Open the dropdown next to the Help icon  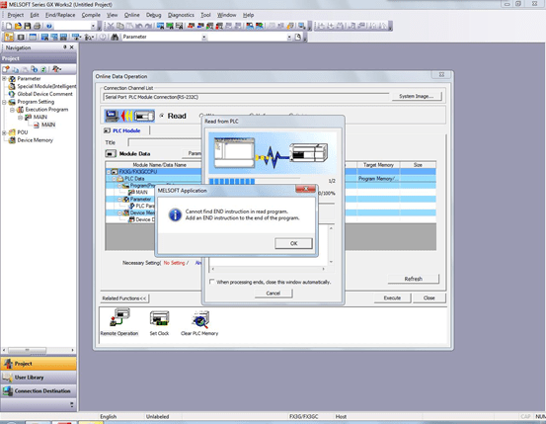point(93,26)
